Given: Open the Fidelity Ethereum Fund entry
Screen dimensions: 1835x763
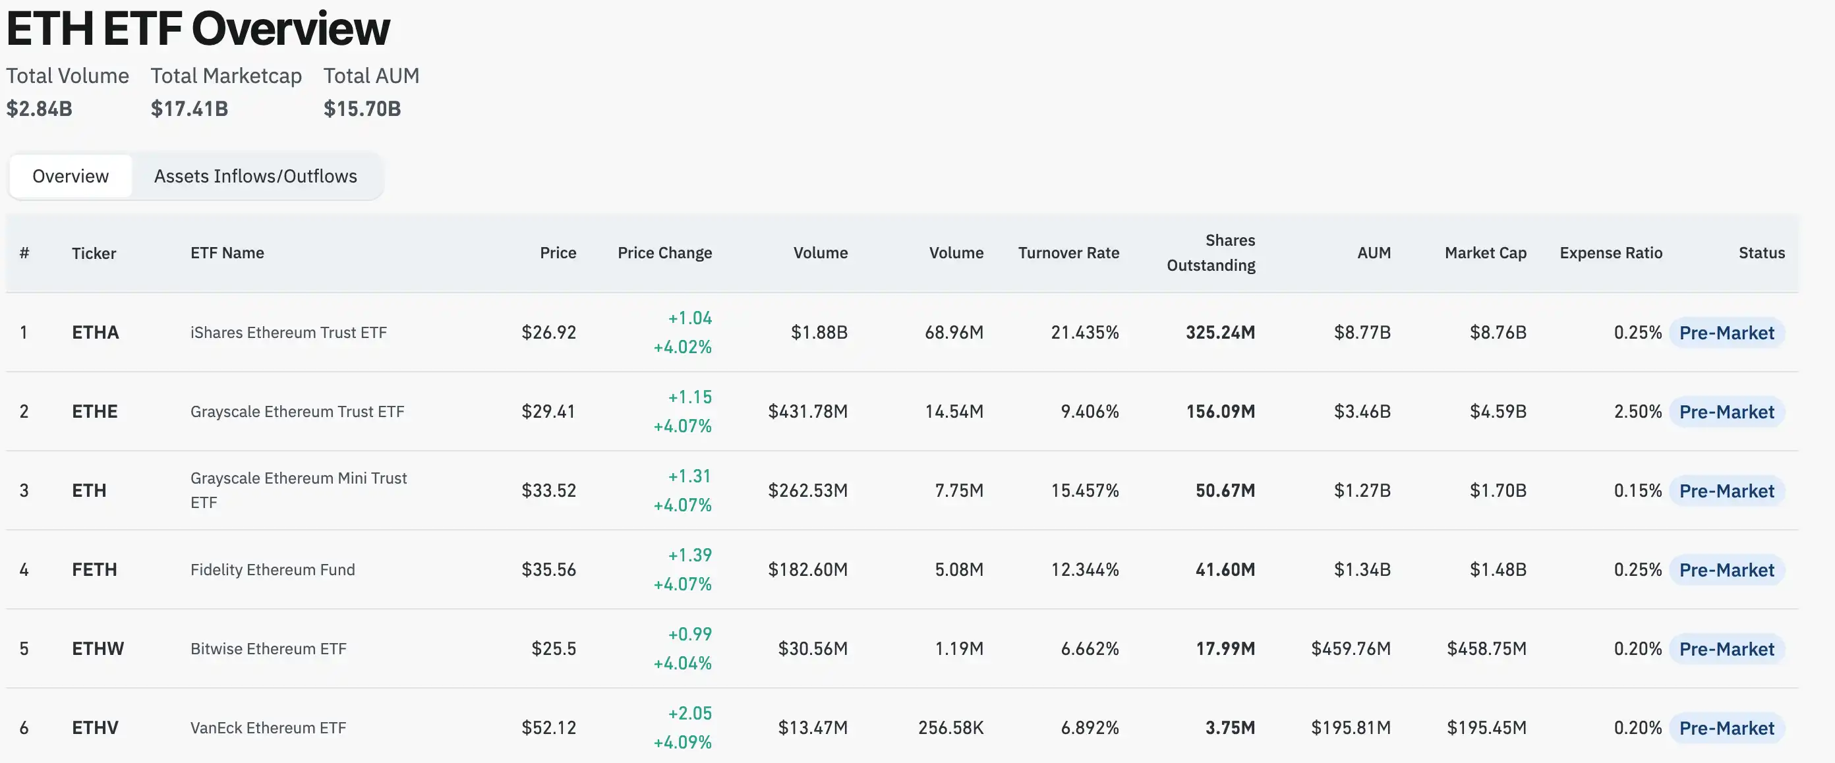Looking at the screenshot, I should (x=272, y=569).
